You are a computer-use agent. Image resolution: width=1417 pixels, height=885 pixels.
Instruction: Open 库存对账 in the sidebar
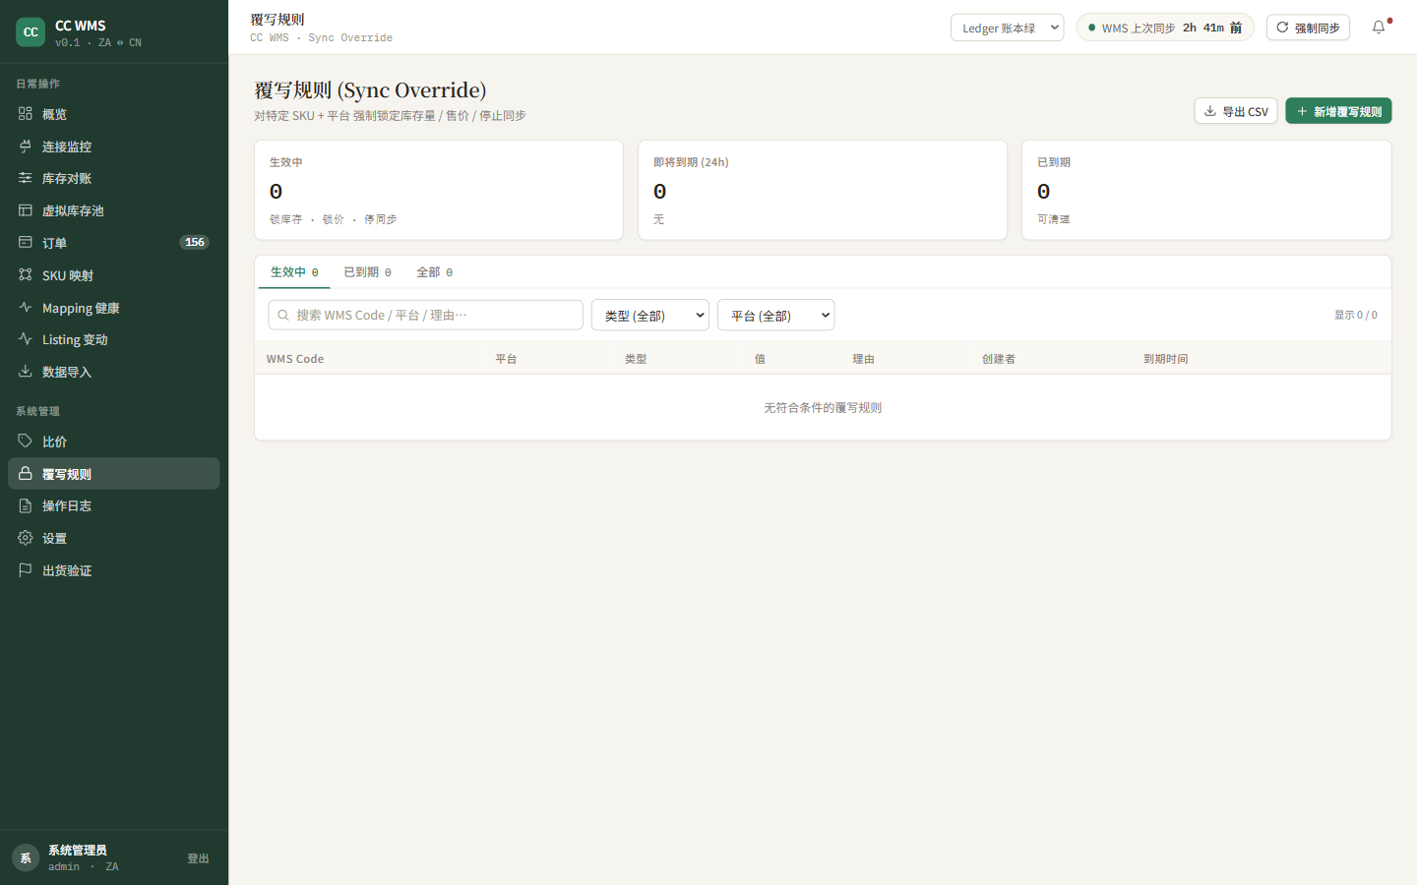click(114, 178)
